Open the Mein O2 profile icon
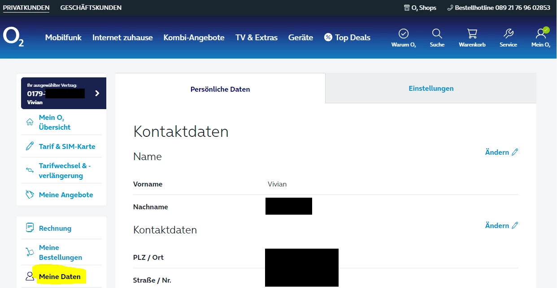Screen dimensions: 557x288 click(541, 33)
